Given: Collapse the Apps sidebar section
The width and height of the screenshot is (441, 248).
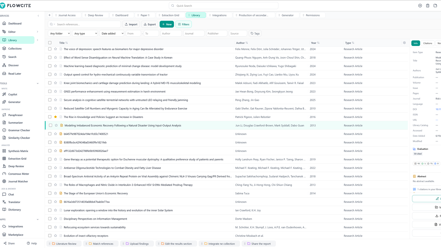Looking at the screenshot, I should (x=38, y=220).
